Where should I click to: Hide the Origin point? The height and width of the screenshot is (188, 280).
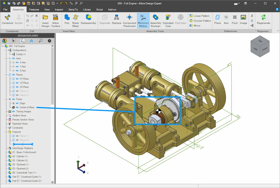tap(17, 103)
